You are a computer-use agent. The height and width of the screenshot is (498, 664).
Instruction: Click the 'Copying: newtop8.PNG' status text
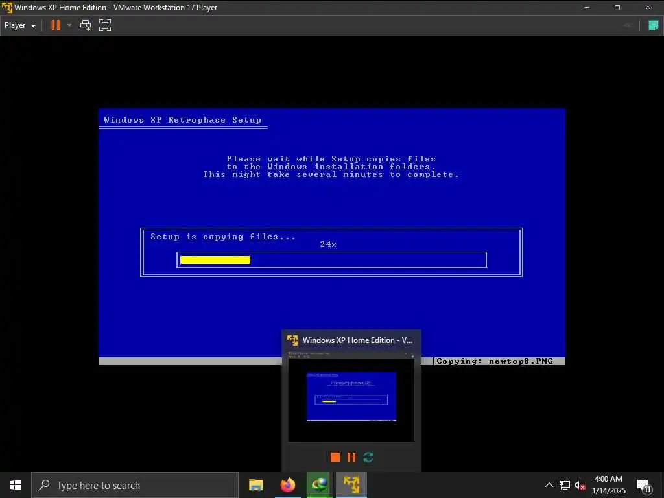[495, 361]
